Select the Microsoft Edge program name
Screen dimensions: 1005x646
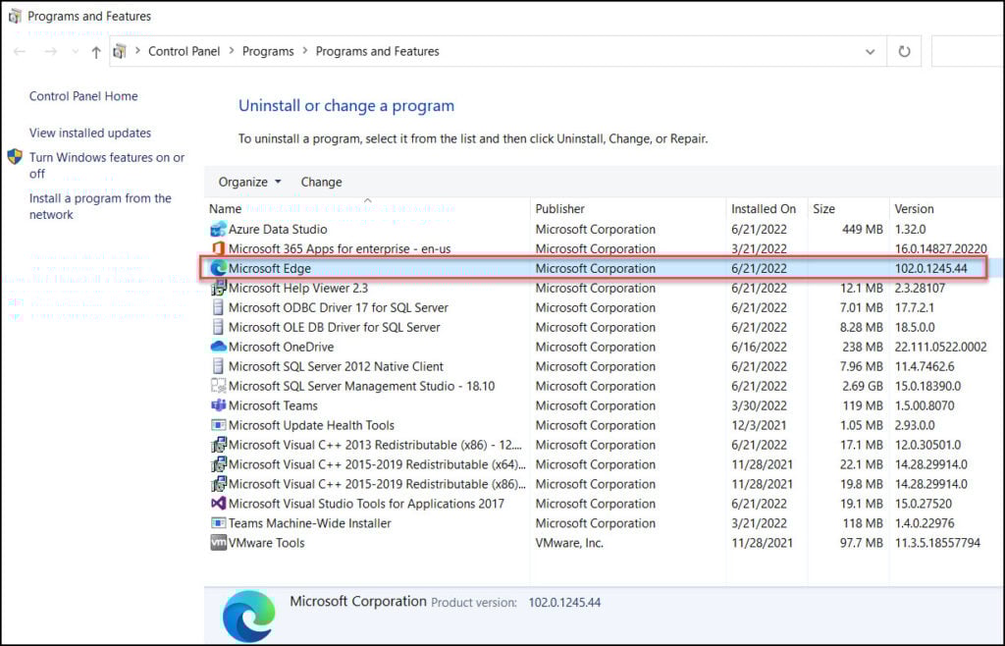pyautogui.click(x=269, y=269)
